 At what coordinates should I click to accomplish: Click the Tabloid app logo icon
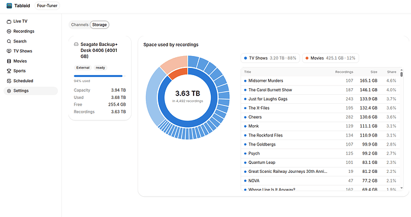9,5
